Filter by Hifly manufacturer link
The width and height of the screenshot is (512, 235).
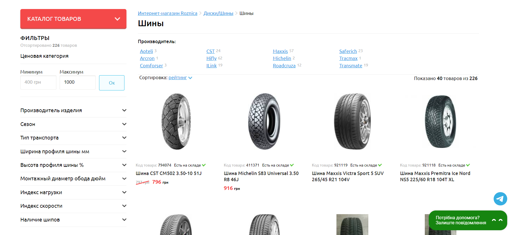(211, 58)
